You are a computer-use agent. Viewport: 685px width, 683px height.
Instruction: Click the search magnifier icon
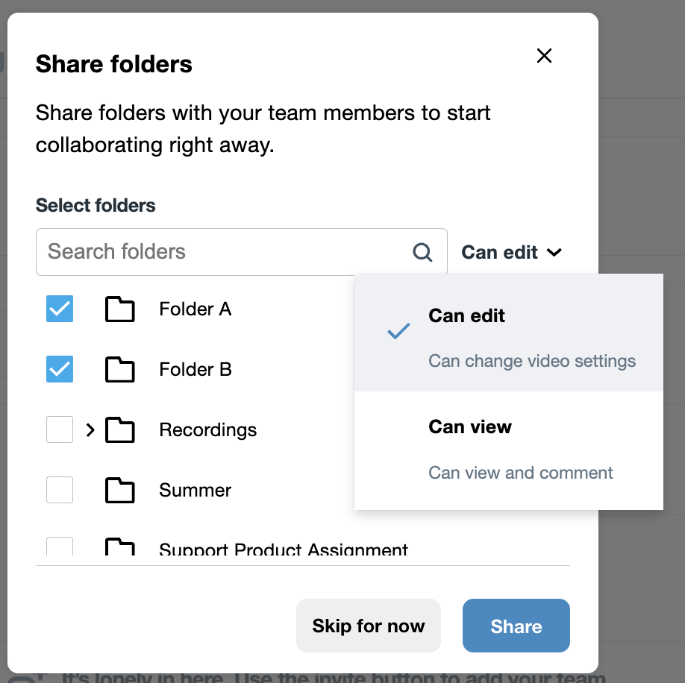(x=423, y=252)
